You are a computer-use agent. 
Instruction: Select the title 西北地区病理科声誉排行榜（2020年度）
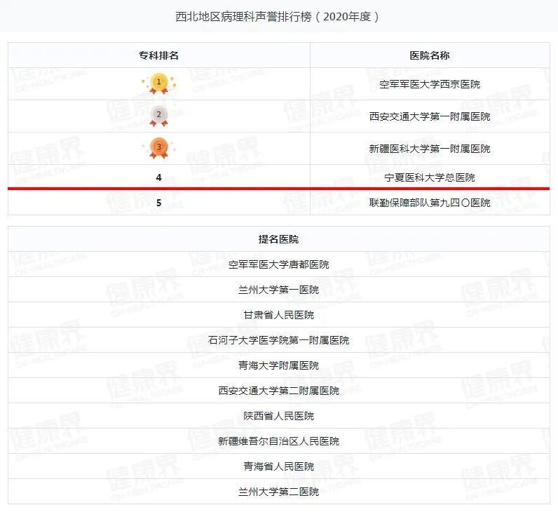pos(278,17)
